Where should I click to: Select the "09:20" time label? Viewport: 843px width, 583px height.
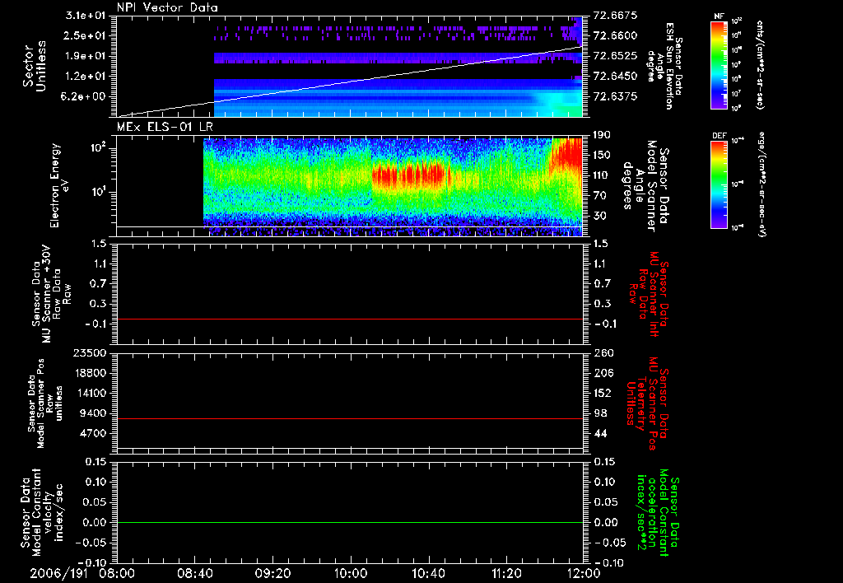pyautogui.click(x=272, y=573)
